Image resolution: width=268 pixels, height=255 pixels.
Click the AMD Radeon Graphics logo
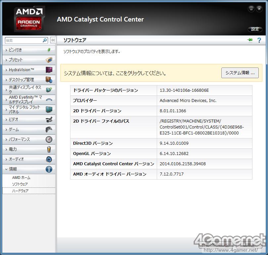click(x=29, y=19)
